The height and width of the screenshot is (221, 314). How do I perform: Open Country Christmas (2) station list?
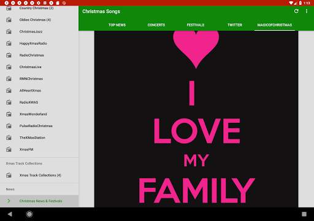coord(39,8)
